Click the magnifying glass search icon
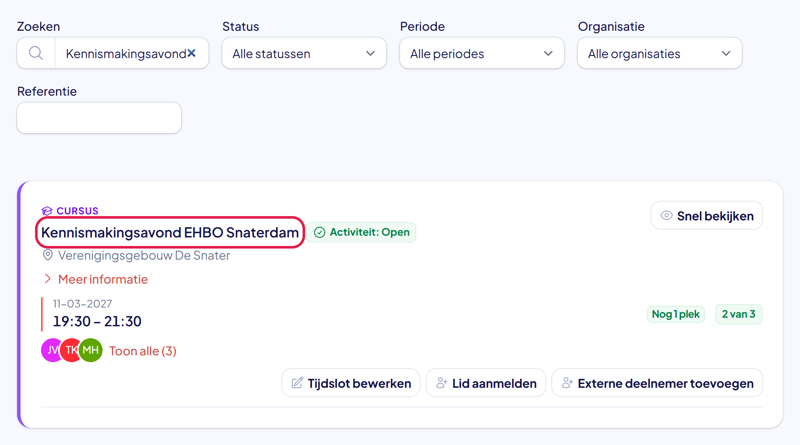 tap(36, 53)
